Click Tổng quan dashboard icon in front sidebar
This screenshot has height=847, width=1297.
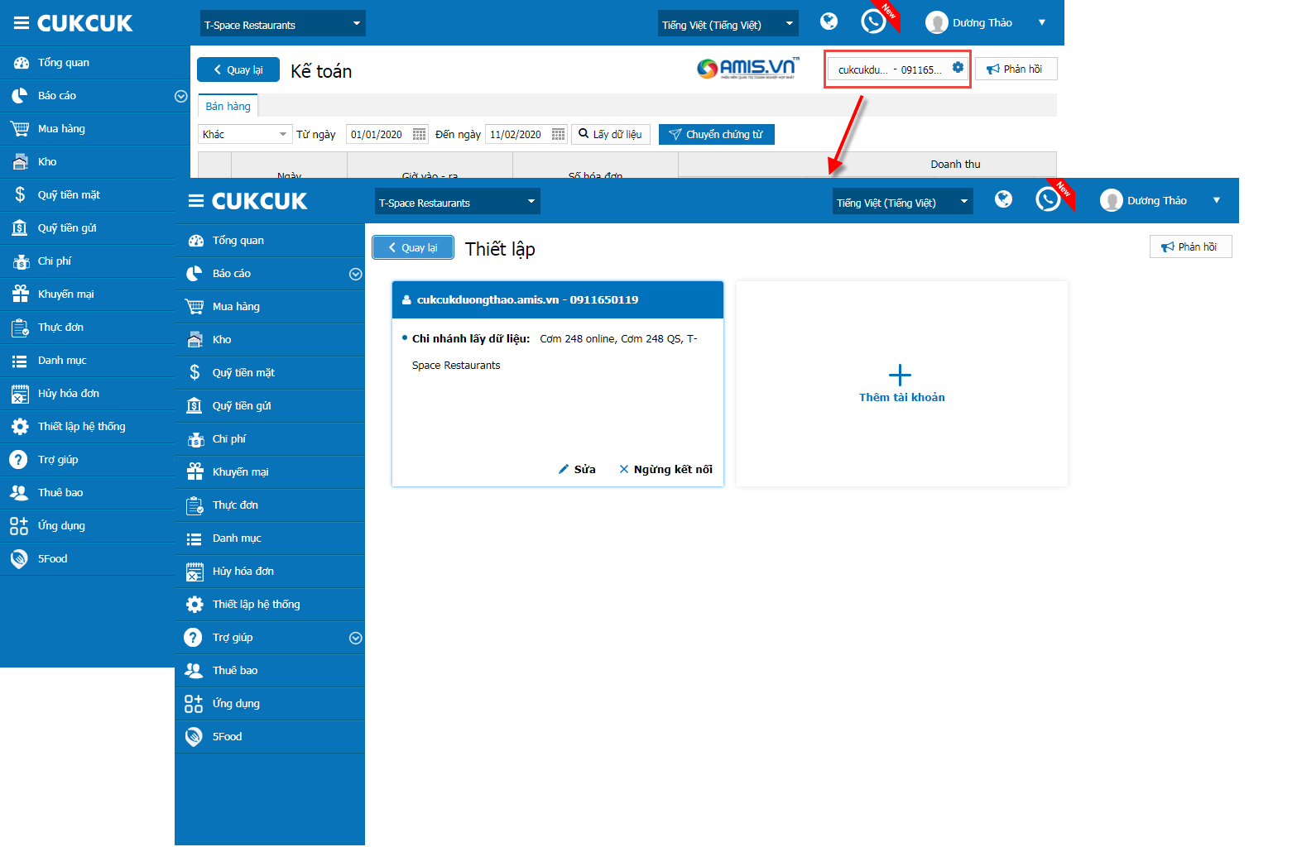pos(195,241)
